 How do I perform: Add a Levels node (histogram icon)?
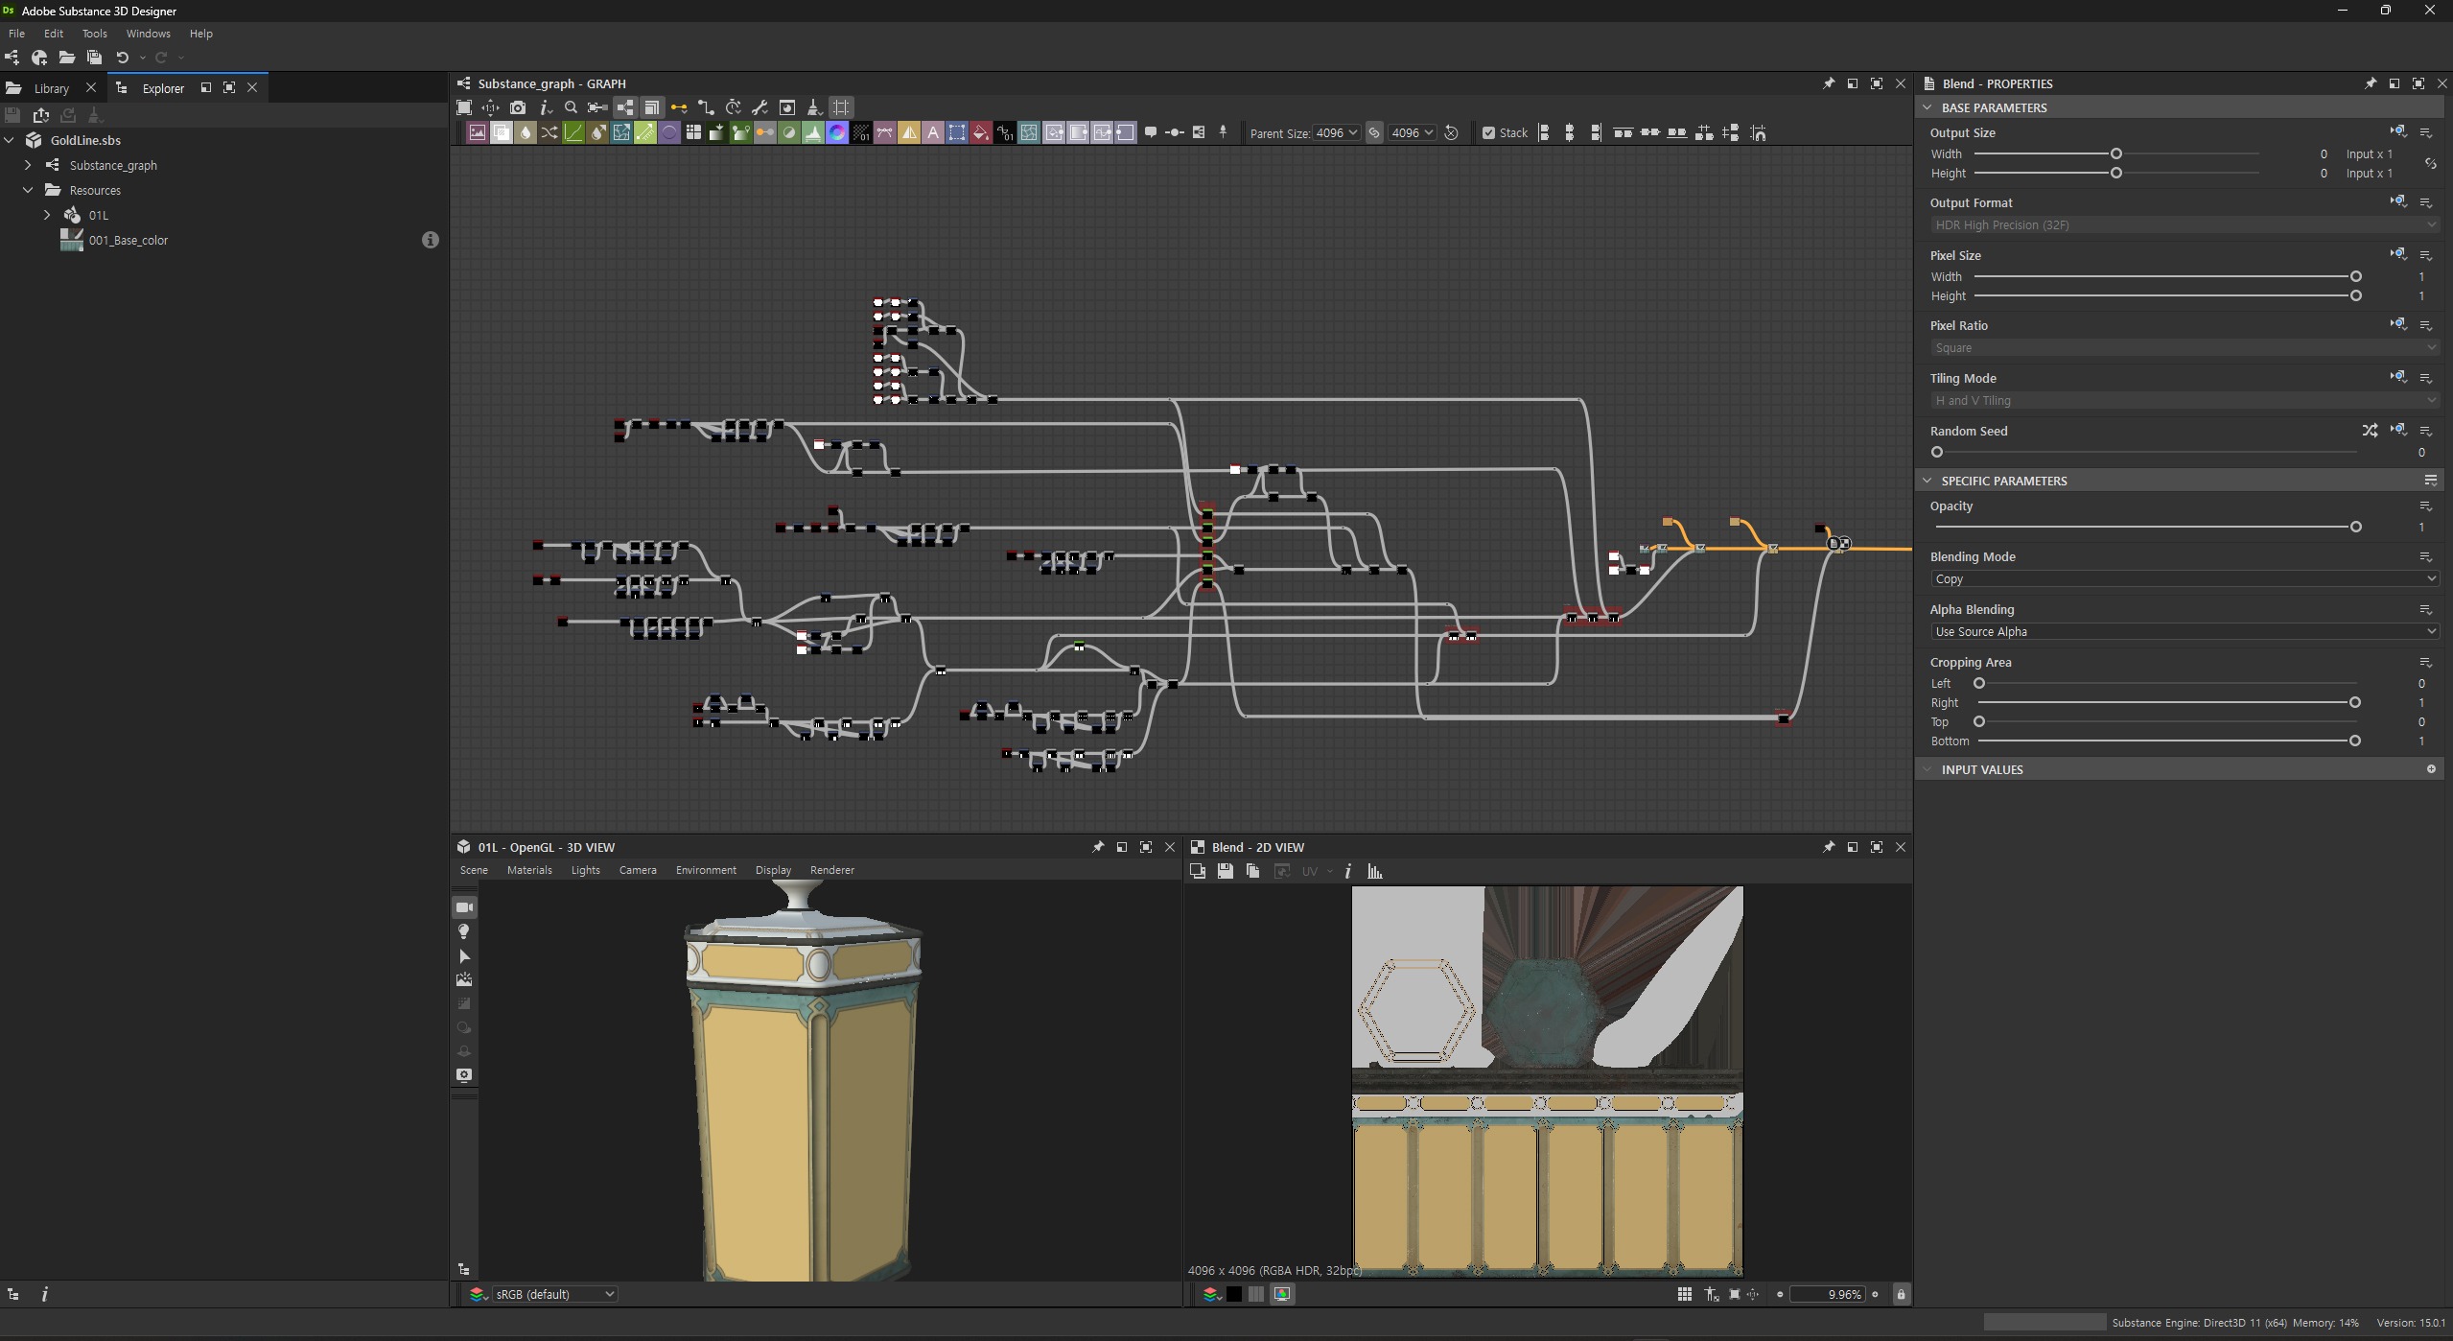[813, 132]
